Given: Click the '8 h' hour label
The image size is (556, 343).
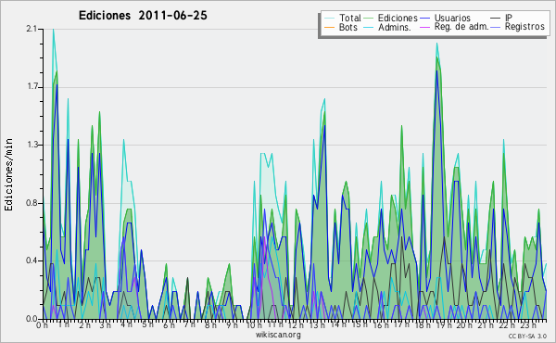Looking at the screenshot, I should click(x=210, y=324).
